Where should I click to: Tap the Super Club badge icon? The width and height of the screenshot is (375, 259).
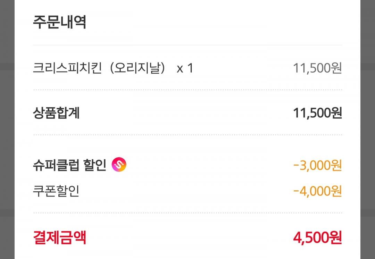click(x=119, y=165)
